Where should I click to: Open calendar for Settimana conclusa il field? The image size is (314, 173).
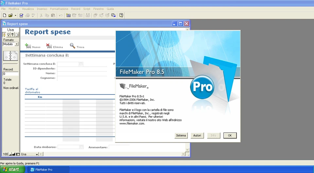[81, 64]
